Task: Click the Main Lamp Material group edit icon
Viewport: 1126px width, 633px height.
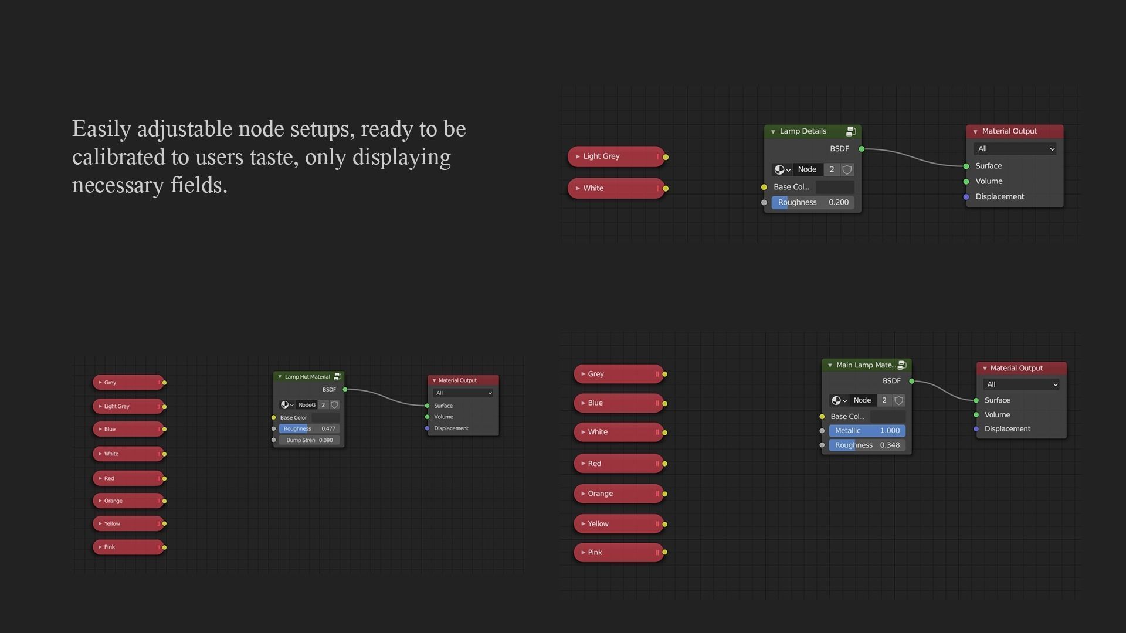Action: pos(902,365)
